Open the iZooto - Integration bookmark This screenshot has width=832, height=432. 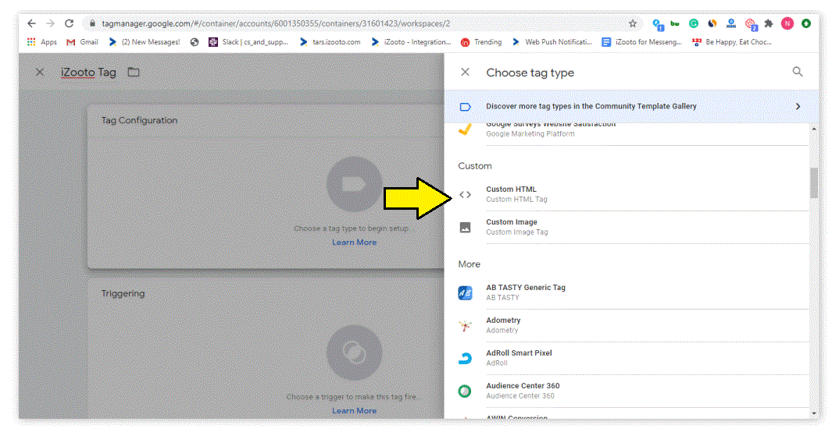coord(411,42)
